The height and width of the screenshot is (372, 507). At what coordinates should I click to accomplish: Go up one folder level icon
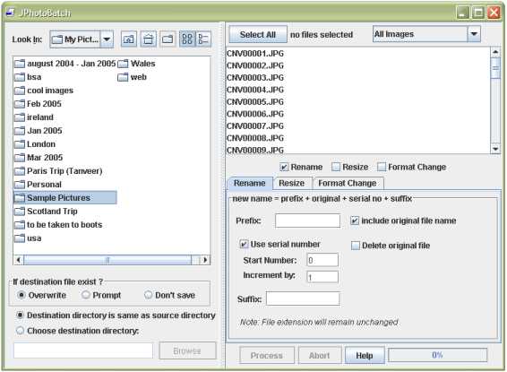point(129,39)
